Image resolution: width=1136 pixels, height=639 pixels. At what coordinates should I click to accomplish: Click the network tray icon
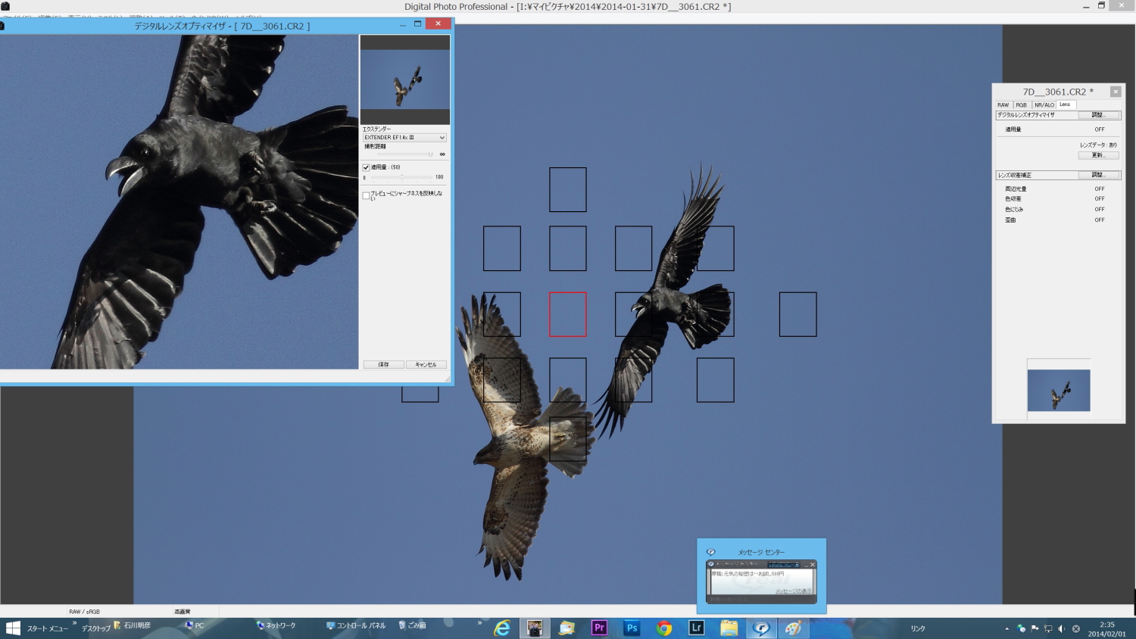pyautogui.click(x=1048, y=628)
